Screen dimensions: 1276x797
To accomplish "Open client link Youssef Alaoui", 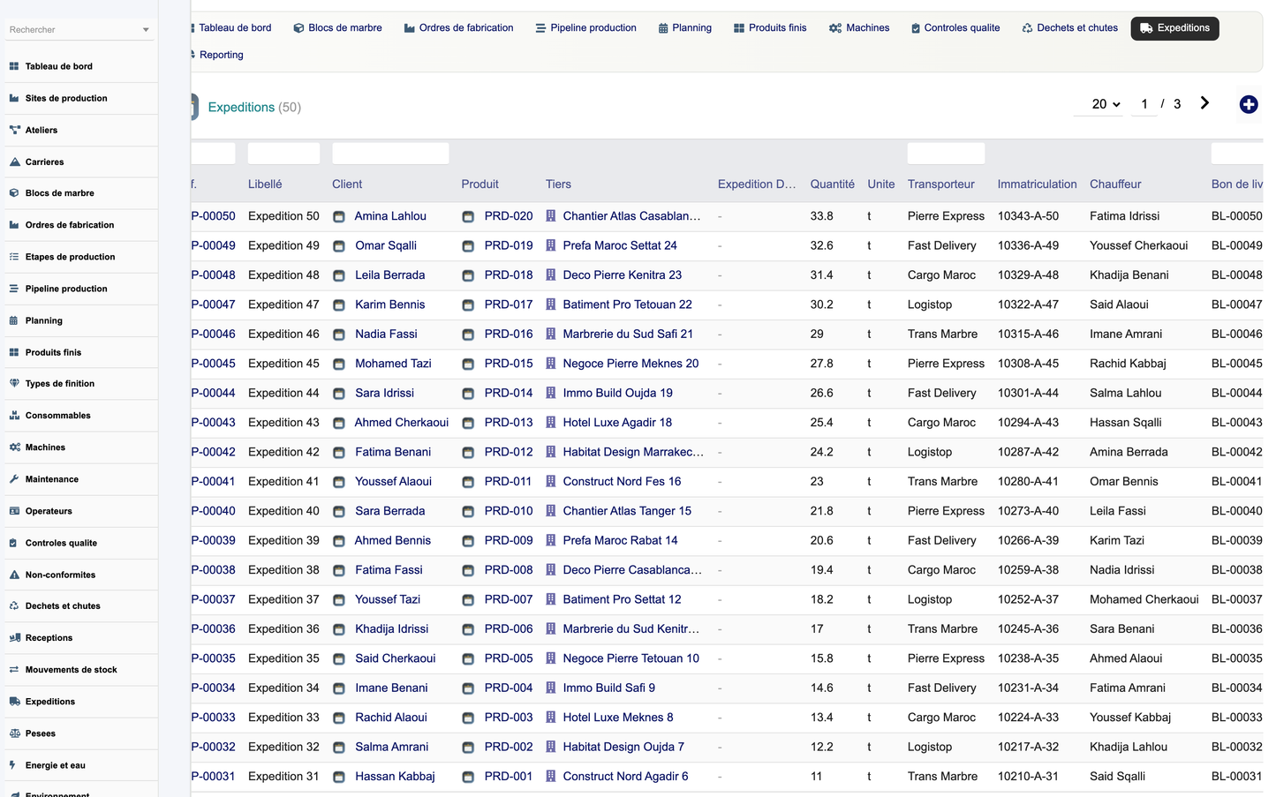I will pos(393,481).
